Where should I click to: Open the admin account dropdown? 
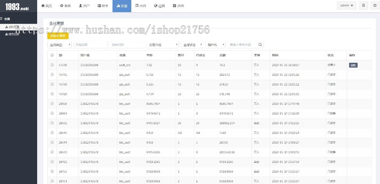[347, 5]
